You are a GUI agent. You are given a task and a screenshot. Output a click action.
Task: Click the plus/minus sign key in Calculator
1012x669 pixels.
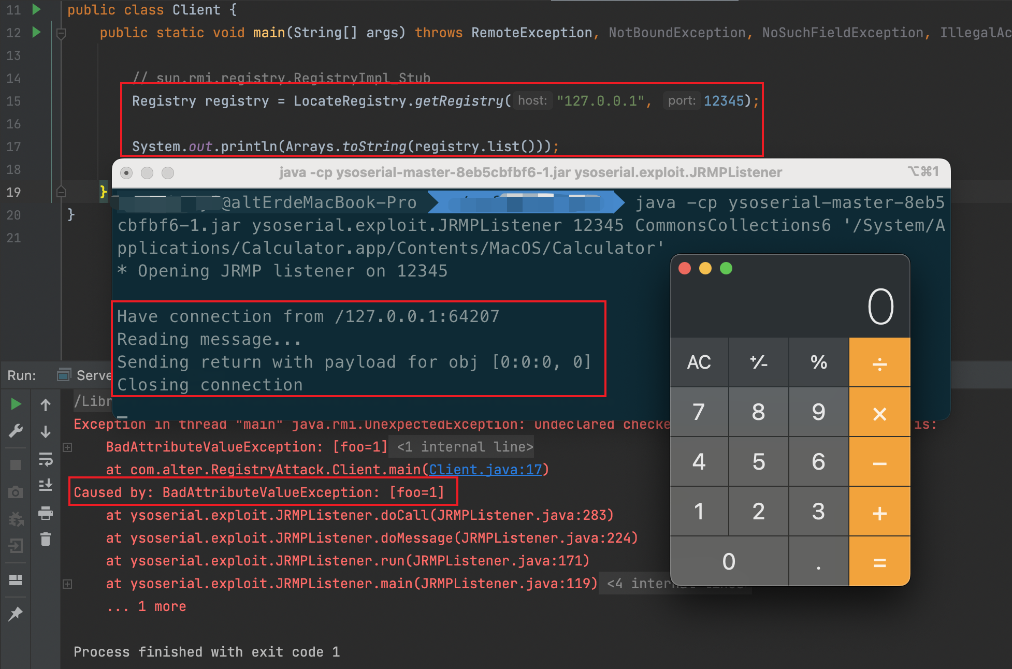(759, 362)
